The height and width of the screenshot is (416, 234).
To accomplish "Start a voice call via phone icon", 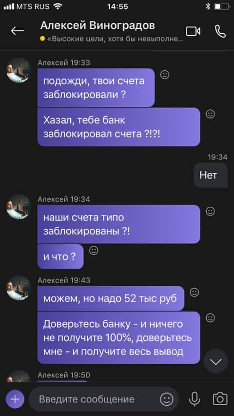I will [220, 31].
